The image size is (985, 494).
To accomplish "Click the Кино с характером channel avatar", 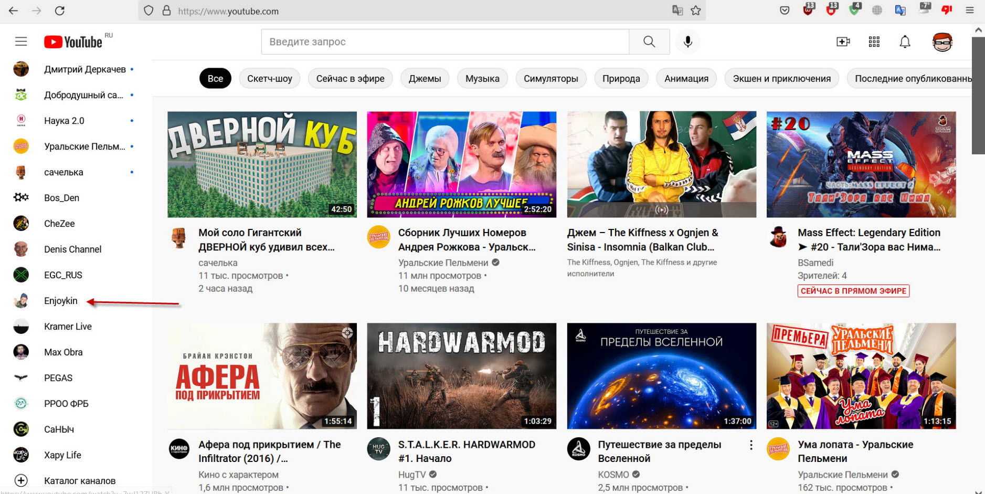I will [179, 449].
